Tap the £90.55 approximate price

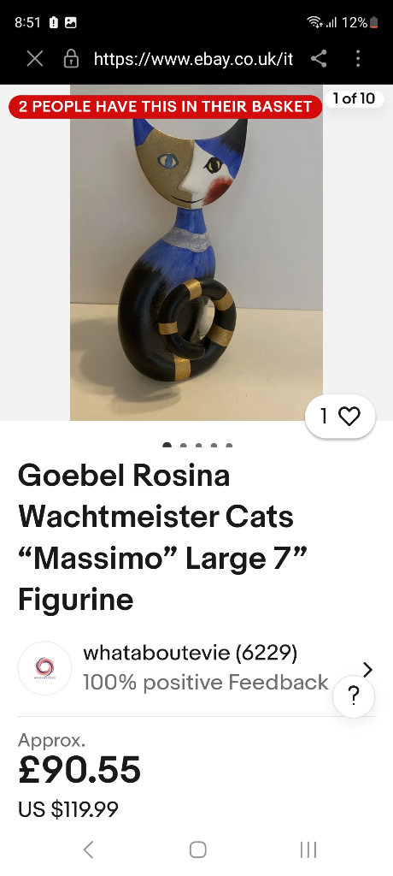(x=79, y=770)
